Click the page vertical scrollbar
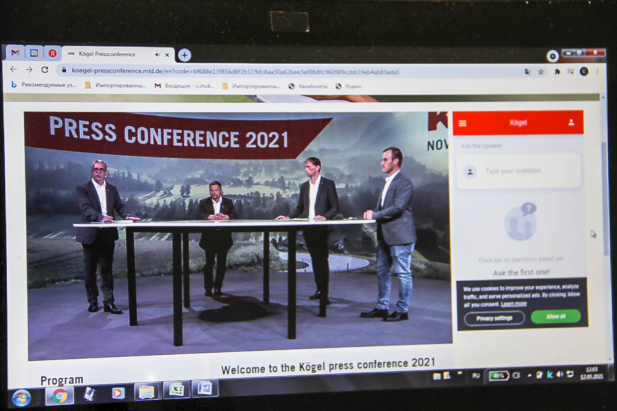617x411 pixels. (605, 196)
